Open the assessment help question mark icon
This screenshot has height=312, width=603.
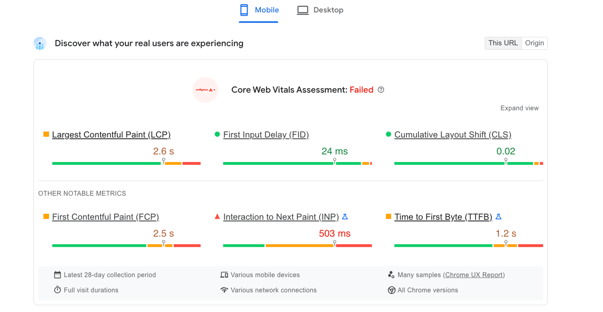click(381, 89)
